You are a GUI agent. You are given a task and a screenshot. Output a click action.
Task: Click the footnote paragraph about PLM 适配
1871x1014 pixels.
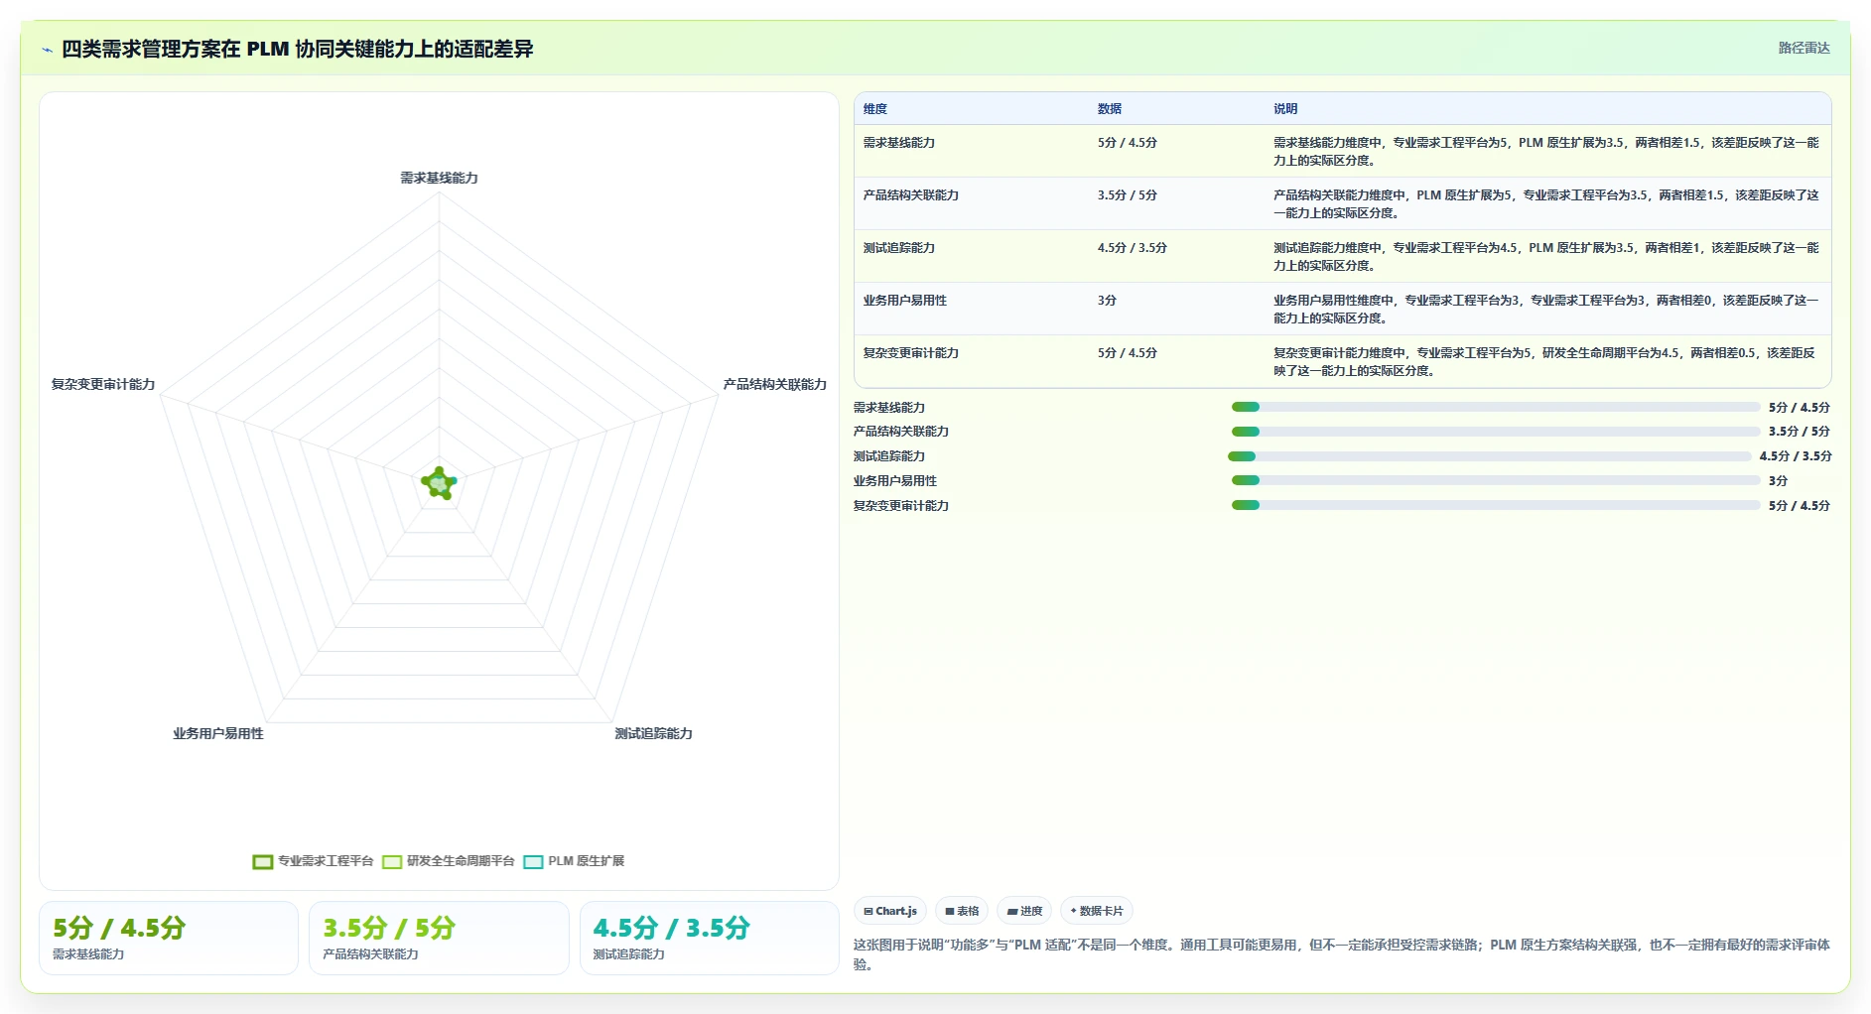click(1342, 953)
